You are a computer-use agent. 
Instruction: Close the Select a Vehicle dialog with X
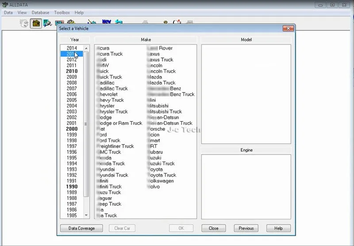click(288, 28)
